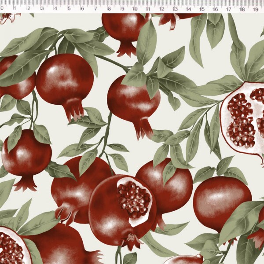Click the number 10 on the ruler
The height and width of the screenshot is (264, 264).
134,8
